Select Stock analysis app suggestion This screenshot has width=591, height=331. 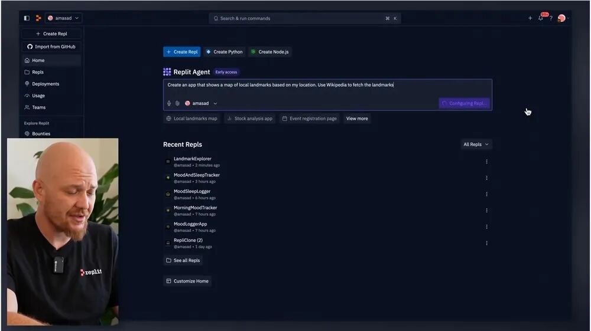[x=250, y=119]
